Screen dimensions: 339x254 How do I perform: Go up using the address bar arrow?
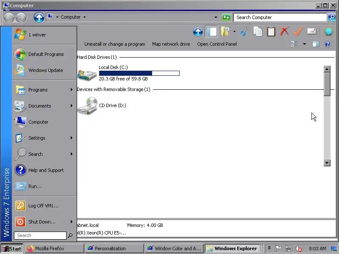(39, 17)
